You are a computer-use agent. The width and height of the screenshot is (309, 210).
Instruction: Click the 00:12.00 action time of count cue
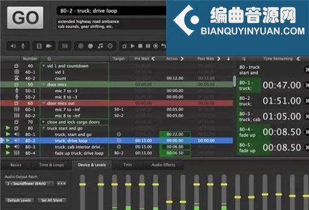pos(175,78)
